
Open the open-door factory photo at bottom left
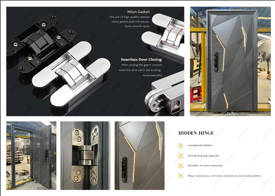coord(31,155)
